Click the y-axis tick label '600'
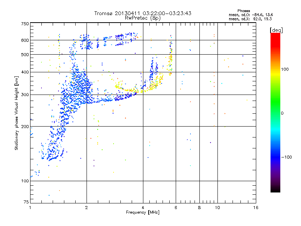 (x=25, y=40)
